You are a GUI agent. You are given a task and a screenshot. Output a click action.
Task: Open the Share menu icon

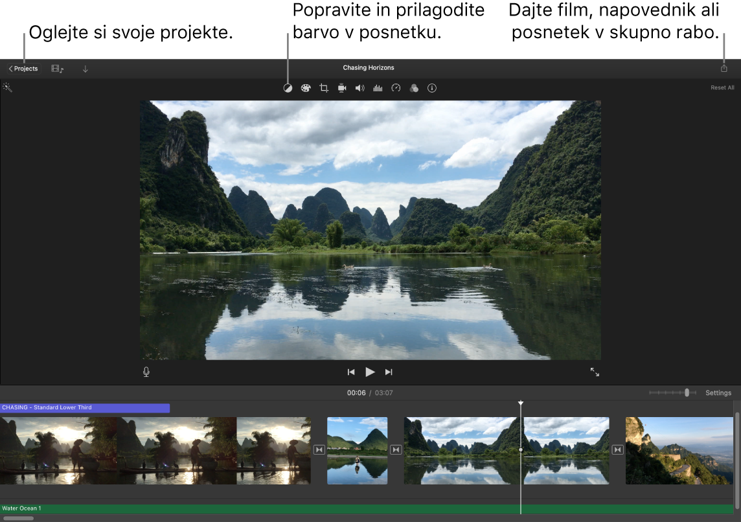point(724,67)
